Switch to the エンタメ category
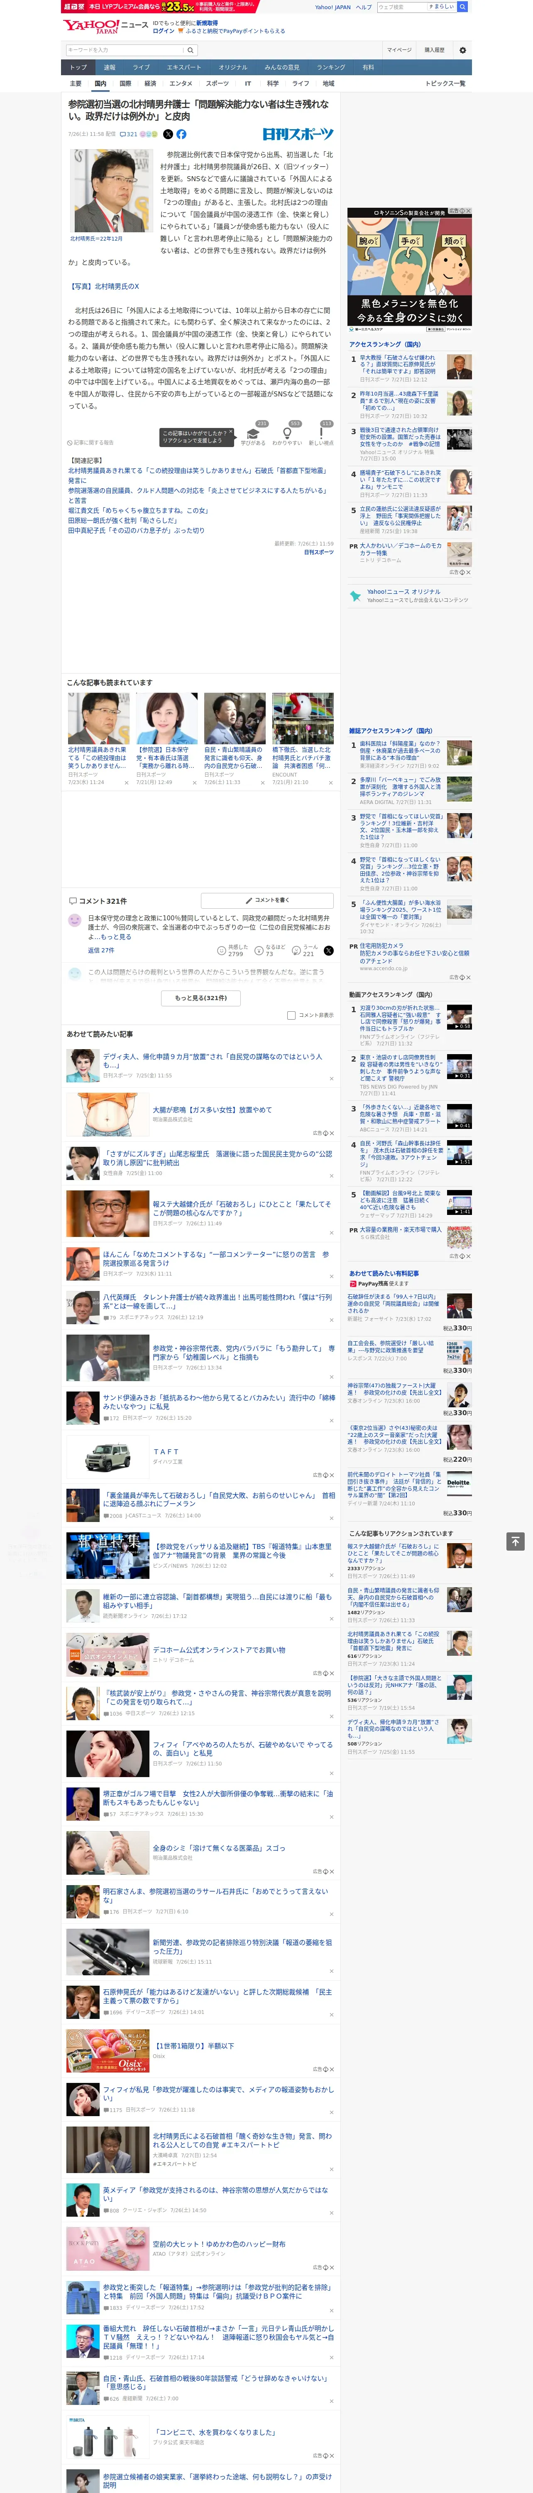The image size is (533, 2493). pos(181,83)
